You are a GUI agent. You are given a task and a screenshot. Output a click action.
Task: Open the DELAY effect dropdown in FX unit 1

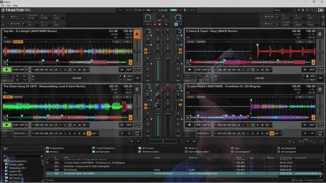(16, 17)
